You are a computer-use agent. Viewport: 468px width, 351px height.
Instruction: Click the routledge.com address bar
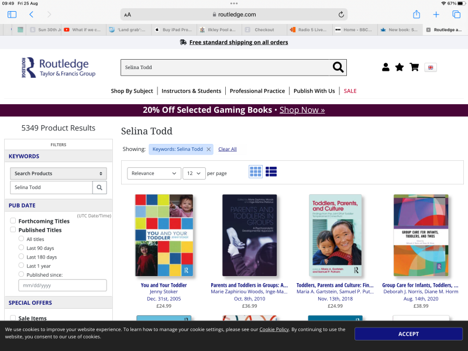coord(233,14)
